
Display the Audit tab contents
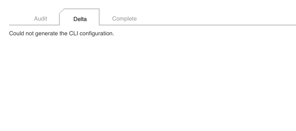41,19
